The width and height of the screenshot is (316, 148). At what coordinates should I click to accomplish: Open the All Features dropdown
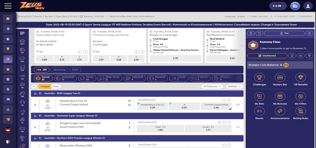coord(212,86)
